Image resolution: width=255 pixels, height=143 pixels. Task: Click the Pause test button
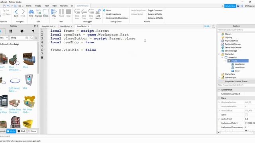[x=61, y=12]
